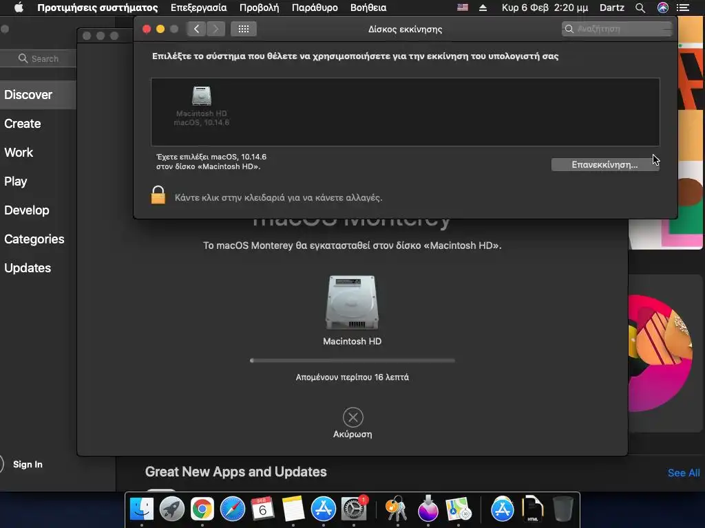The width and height of the screenshot is (705, 528).
Task: Click the eject icon in menu bar
Action: point(483,8)
